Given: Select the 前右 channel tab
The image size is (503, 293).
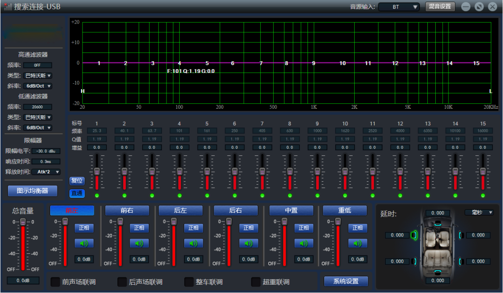Looking at the screenshot, I should coord(127,211).
